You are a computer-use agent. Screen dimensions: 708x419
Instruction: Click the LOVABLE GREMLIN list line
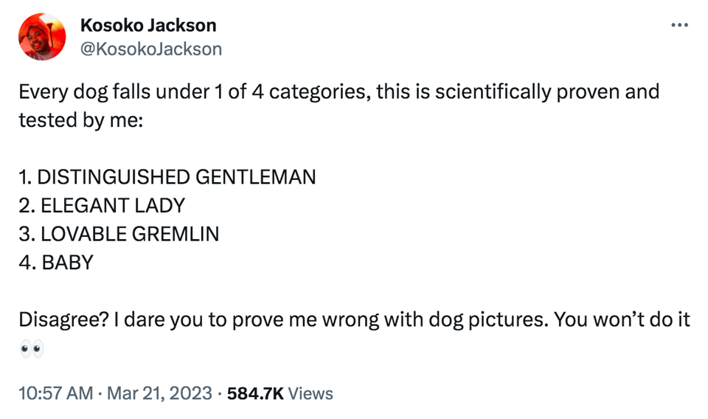tap(119, 235)
